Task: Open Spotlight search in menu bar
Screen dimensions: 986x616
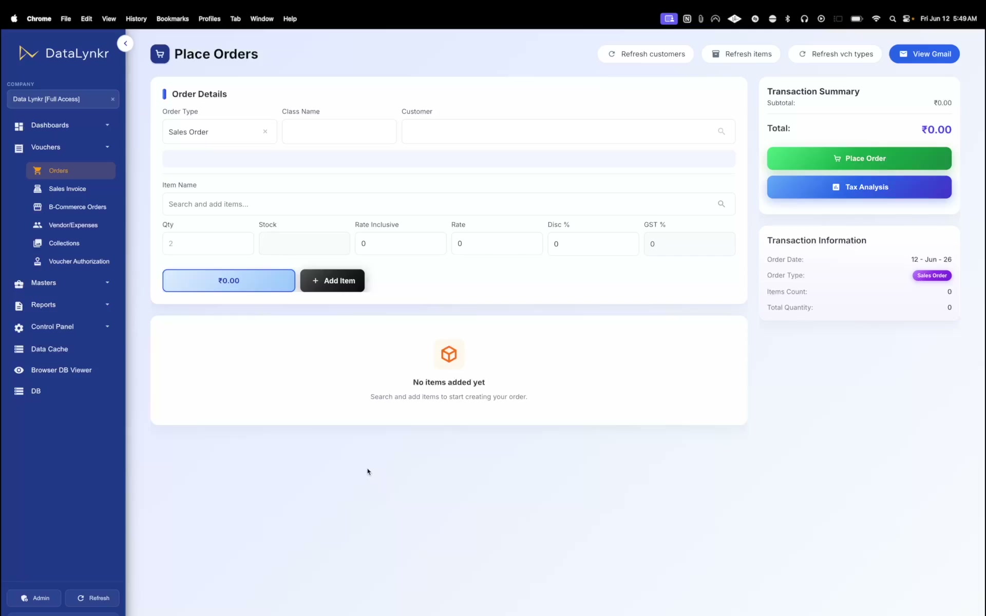Action: (893, 18)
